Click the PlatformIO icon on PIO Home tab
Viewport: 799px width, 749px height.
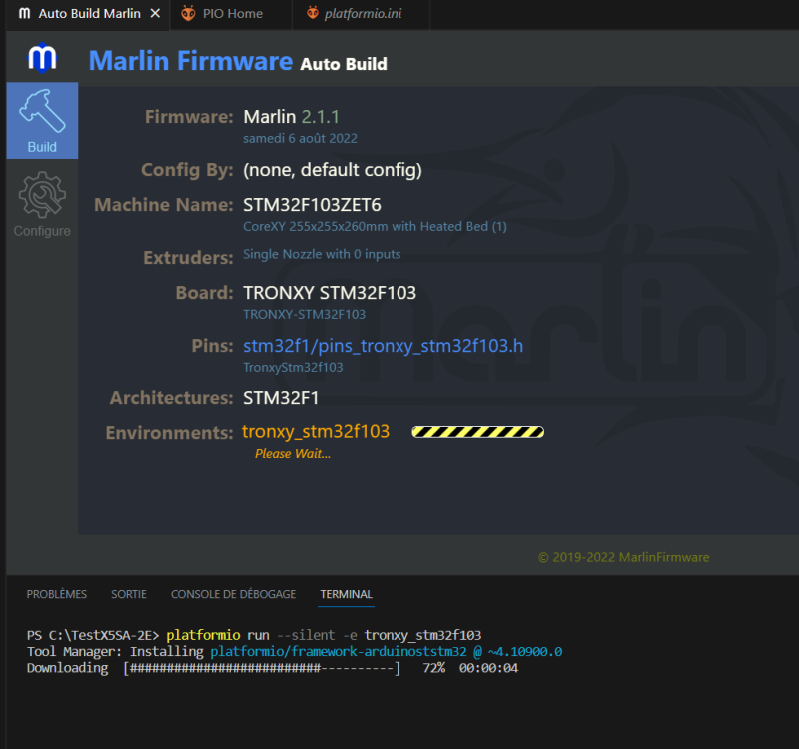coord(188,13)
